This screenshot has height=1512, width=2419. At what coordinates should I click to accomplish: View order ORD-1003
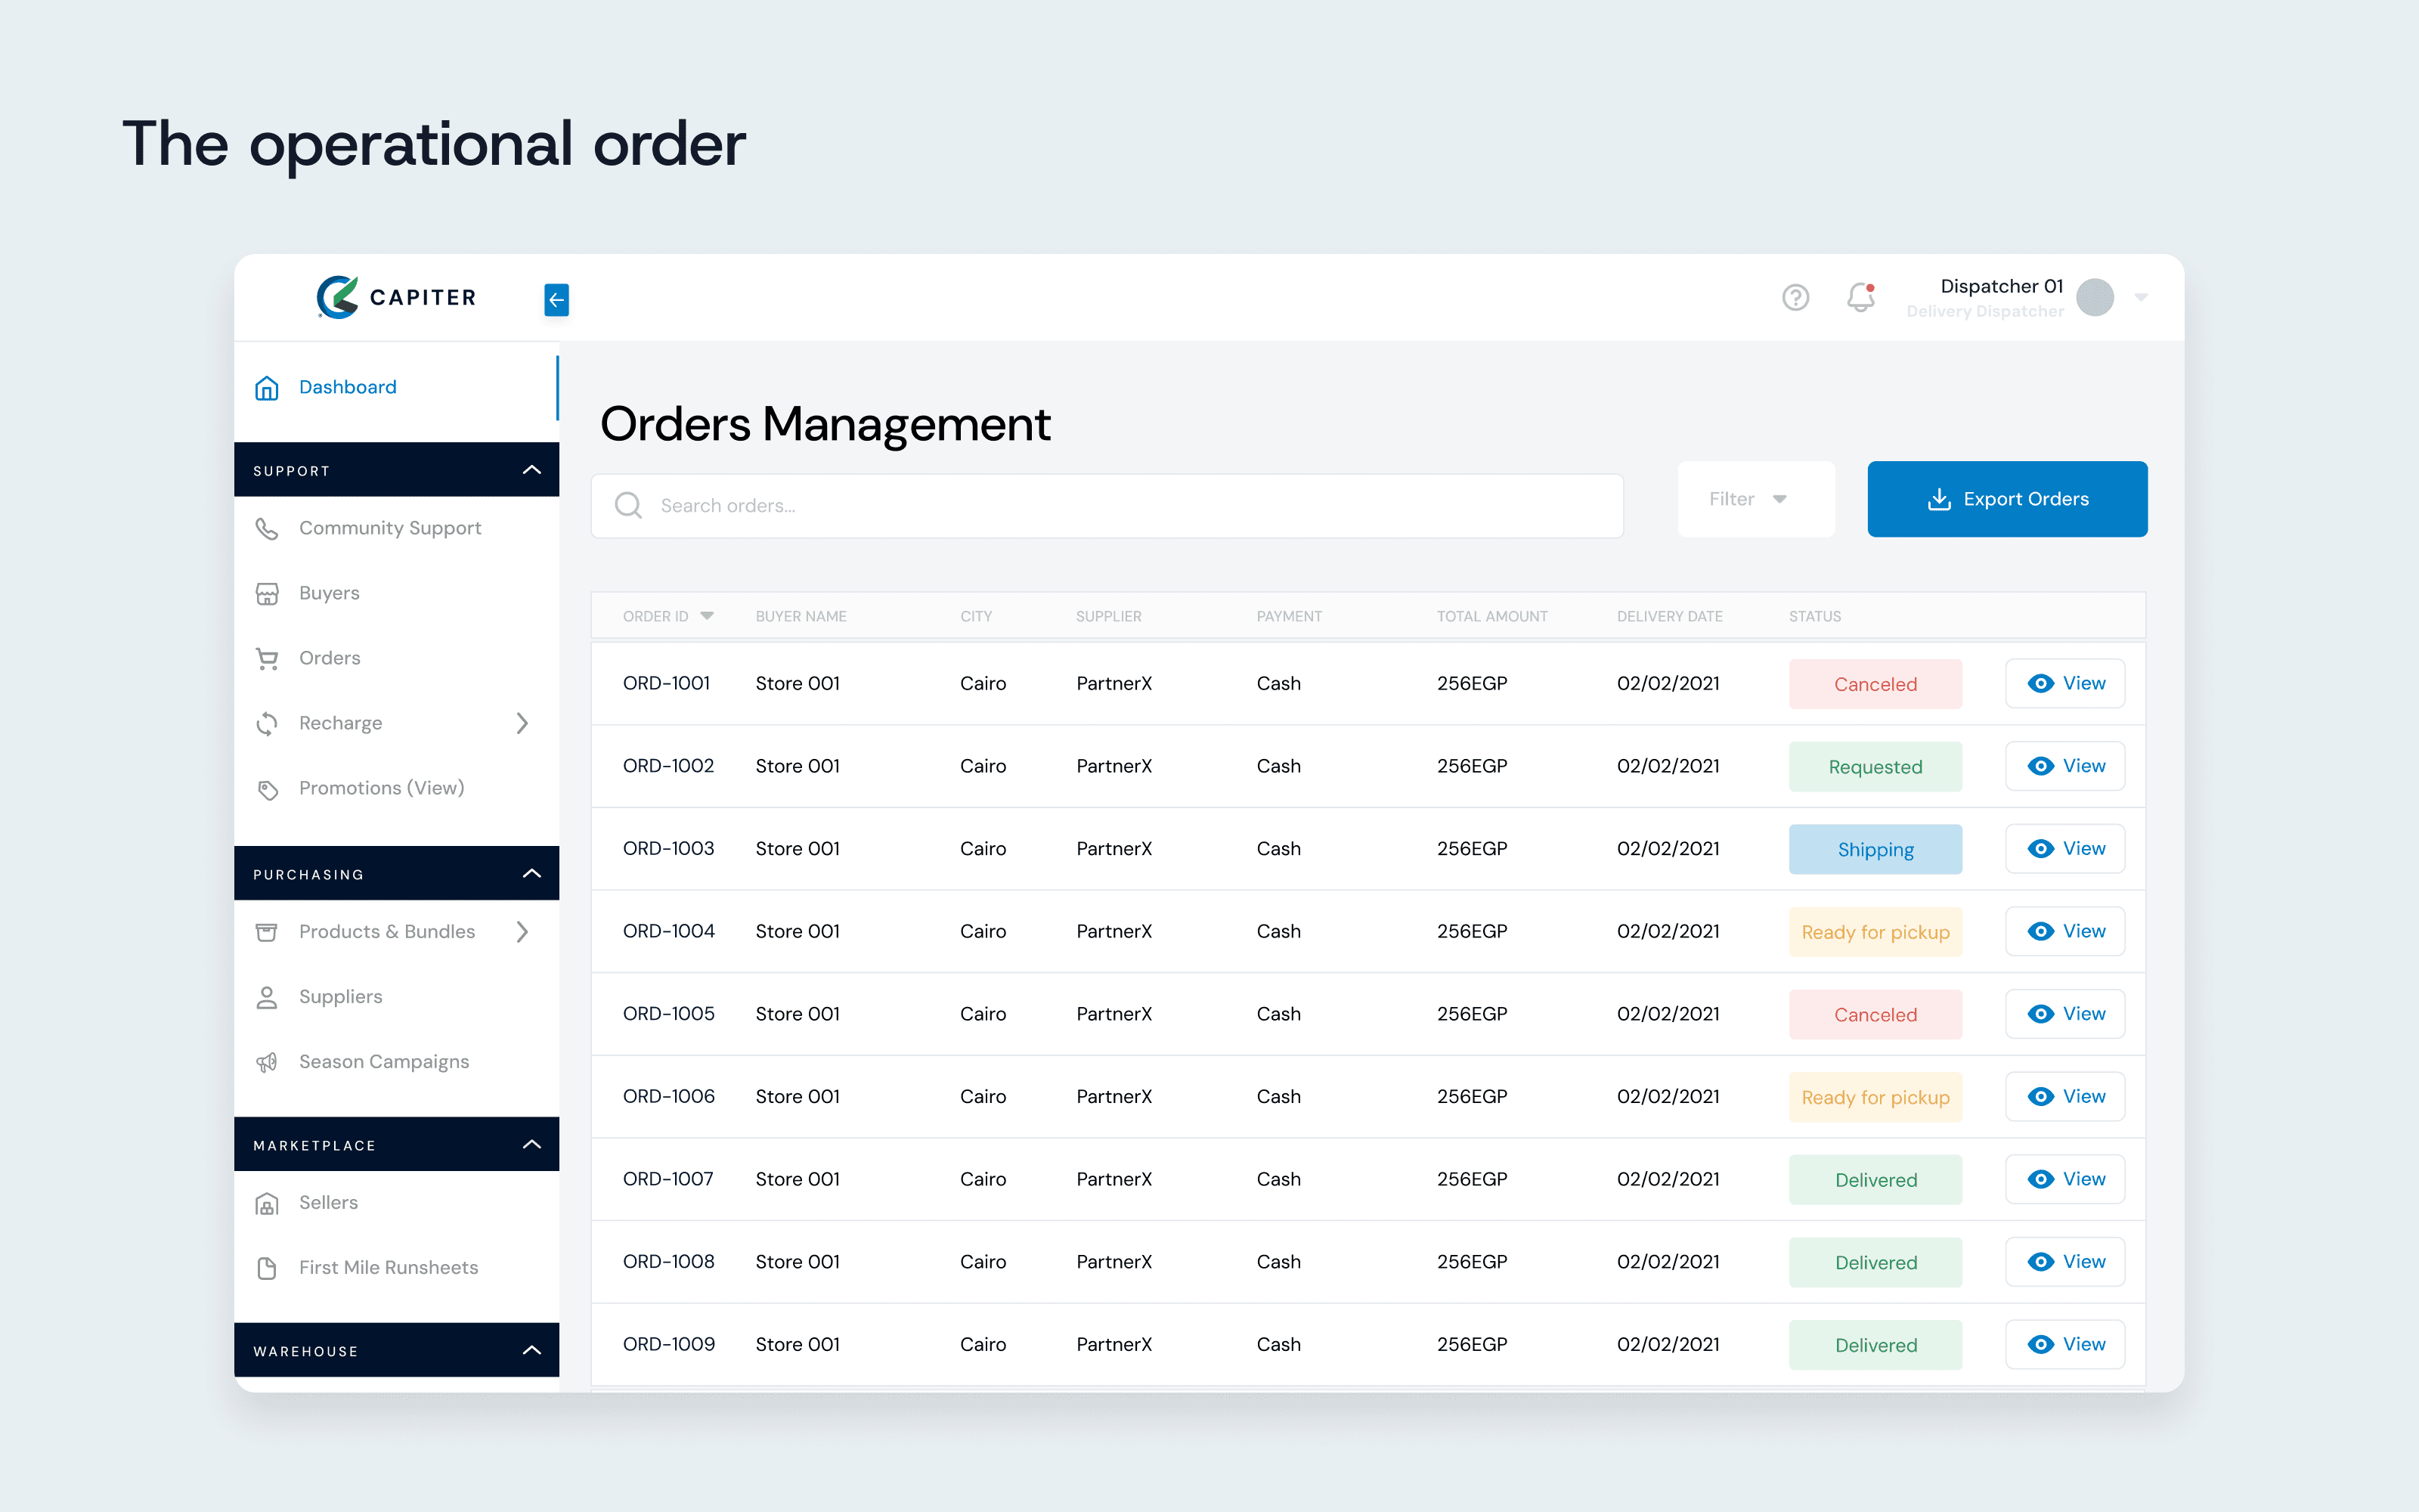(2065, 849)
